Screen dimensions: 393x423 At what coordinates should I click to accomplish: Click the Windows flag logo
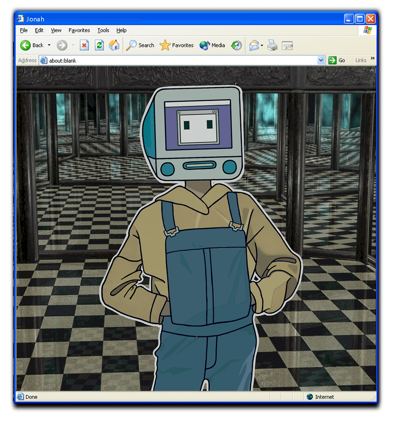(367, 30)
